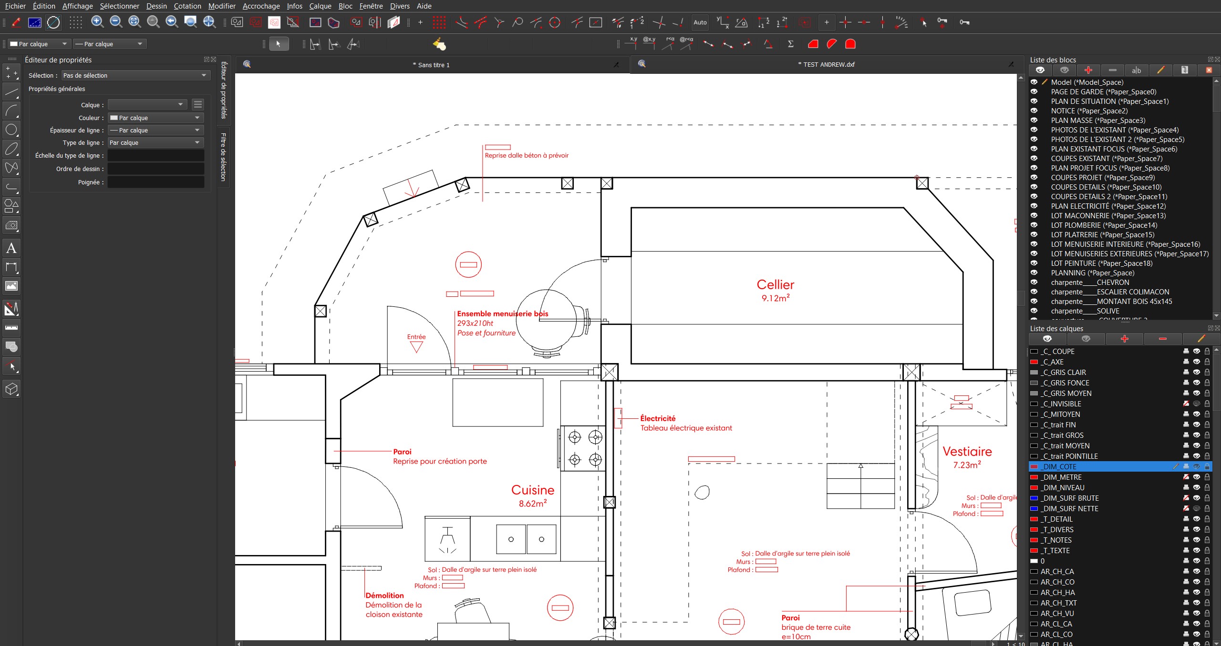Open the Type de ligne dropdown
1221x646 pixels.
coord(156,142)
